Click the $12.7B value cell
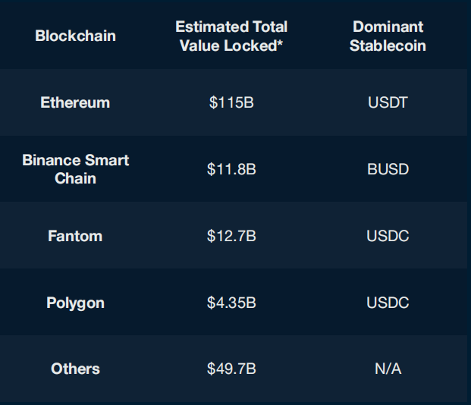Viewport: 471px width, 405px height. pos(231,236)
